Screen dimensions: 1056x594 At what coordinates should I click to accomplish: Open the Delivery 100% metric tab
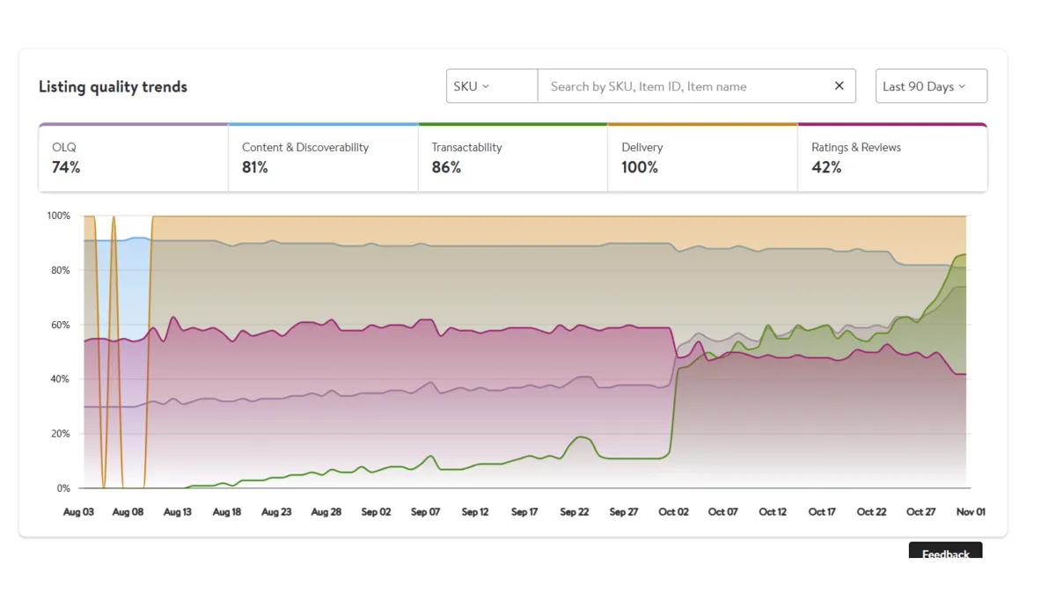702,158
